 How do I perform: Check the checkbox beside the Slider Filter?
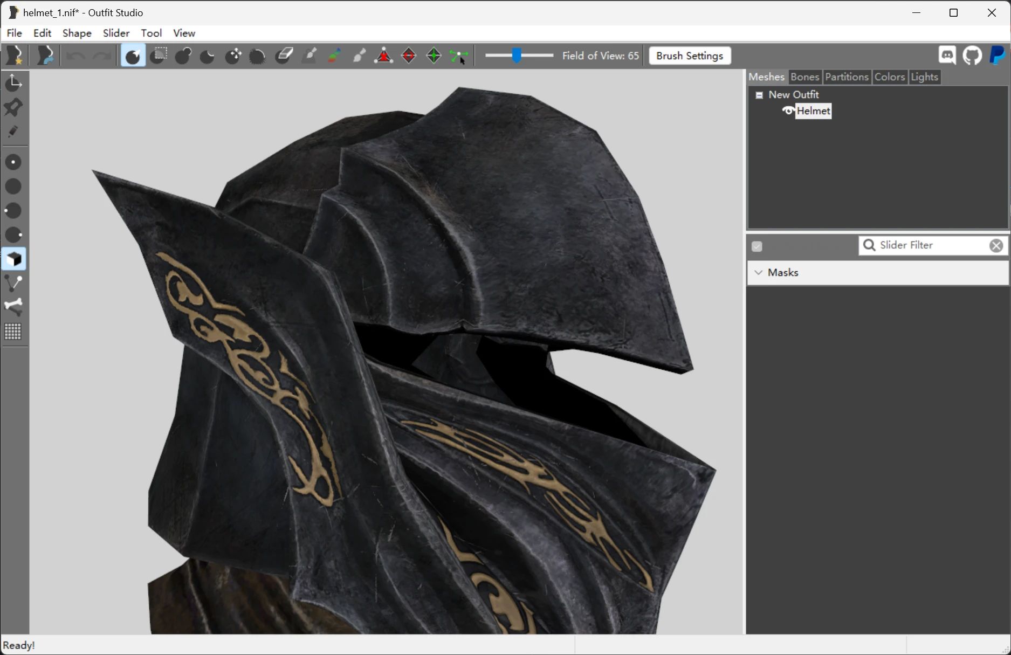pyautogui.click(x=757, y=246)
